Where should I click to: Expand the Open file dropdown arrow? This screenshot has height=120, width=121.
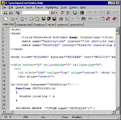coord(16,19)
